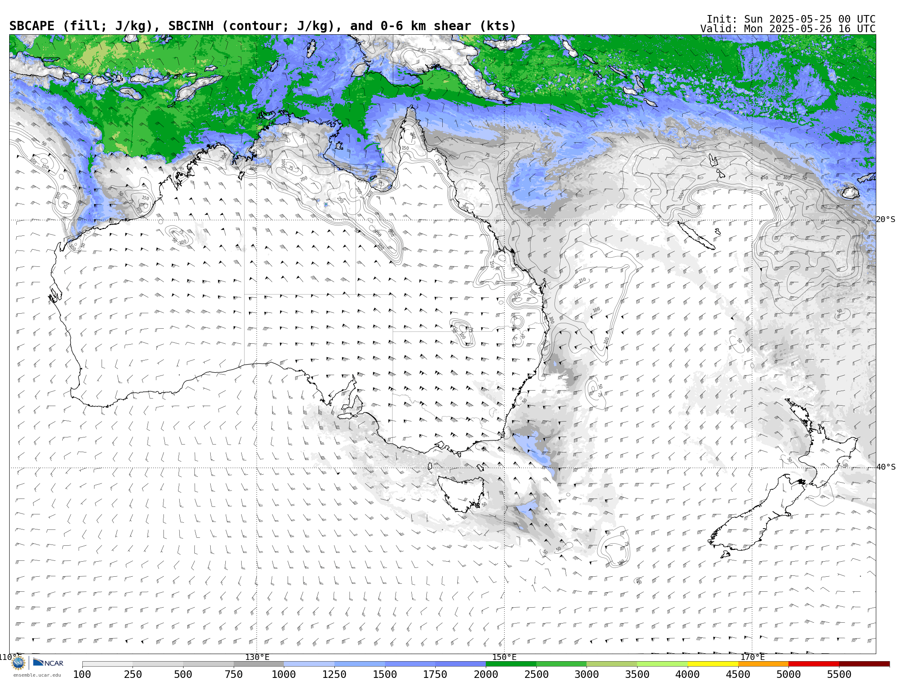The width and height of the screenshot is (903, 680).
Task: Click the 1750 colorbar label
Action: (435, 674)
